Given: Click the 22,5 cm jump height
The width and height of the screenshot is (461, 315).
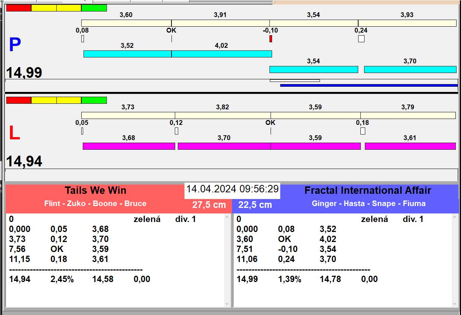Looking at the screenshot, I should point(255,205).
